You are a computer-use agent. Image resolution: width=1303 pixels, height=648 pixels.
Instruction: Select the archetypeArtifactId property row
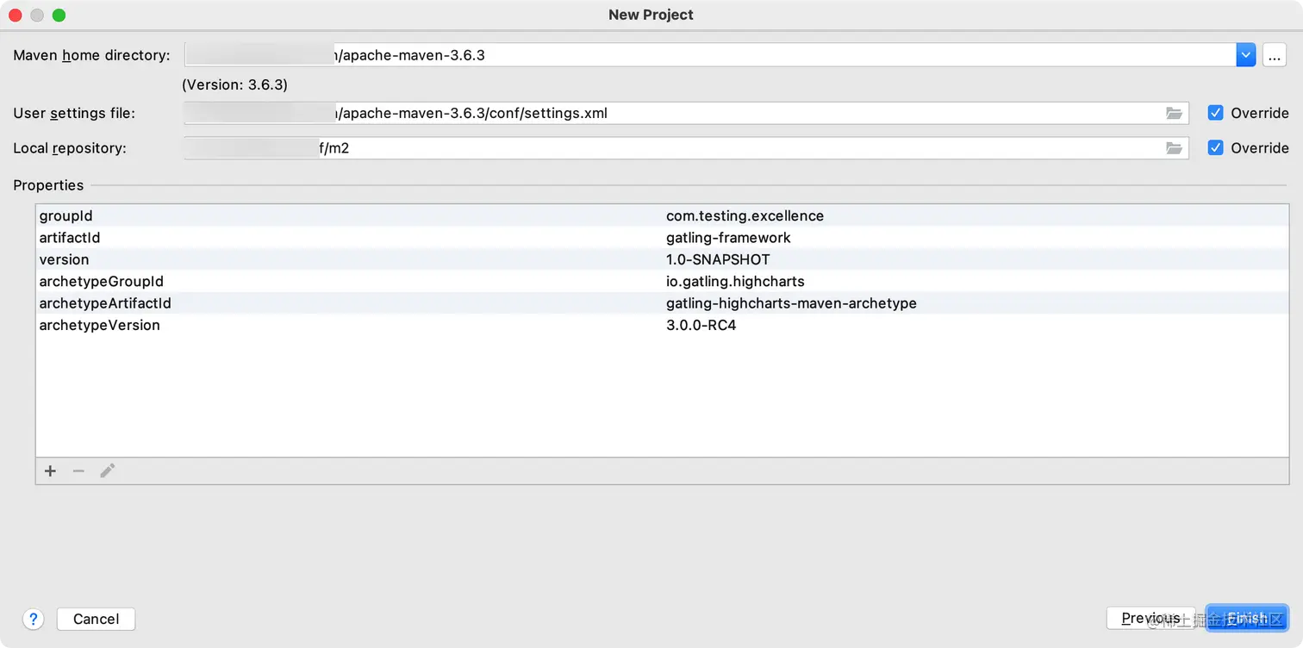(x=662, y=303)
